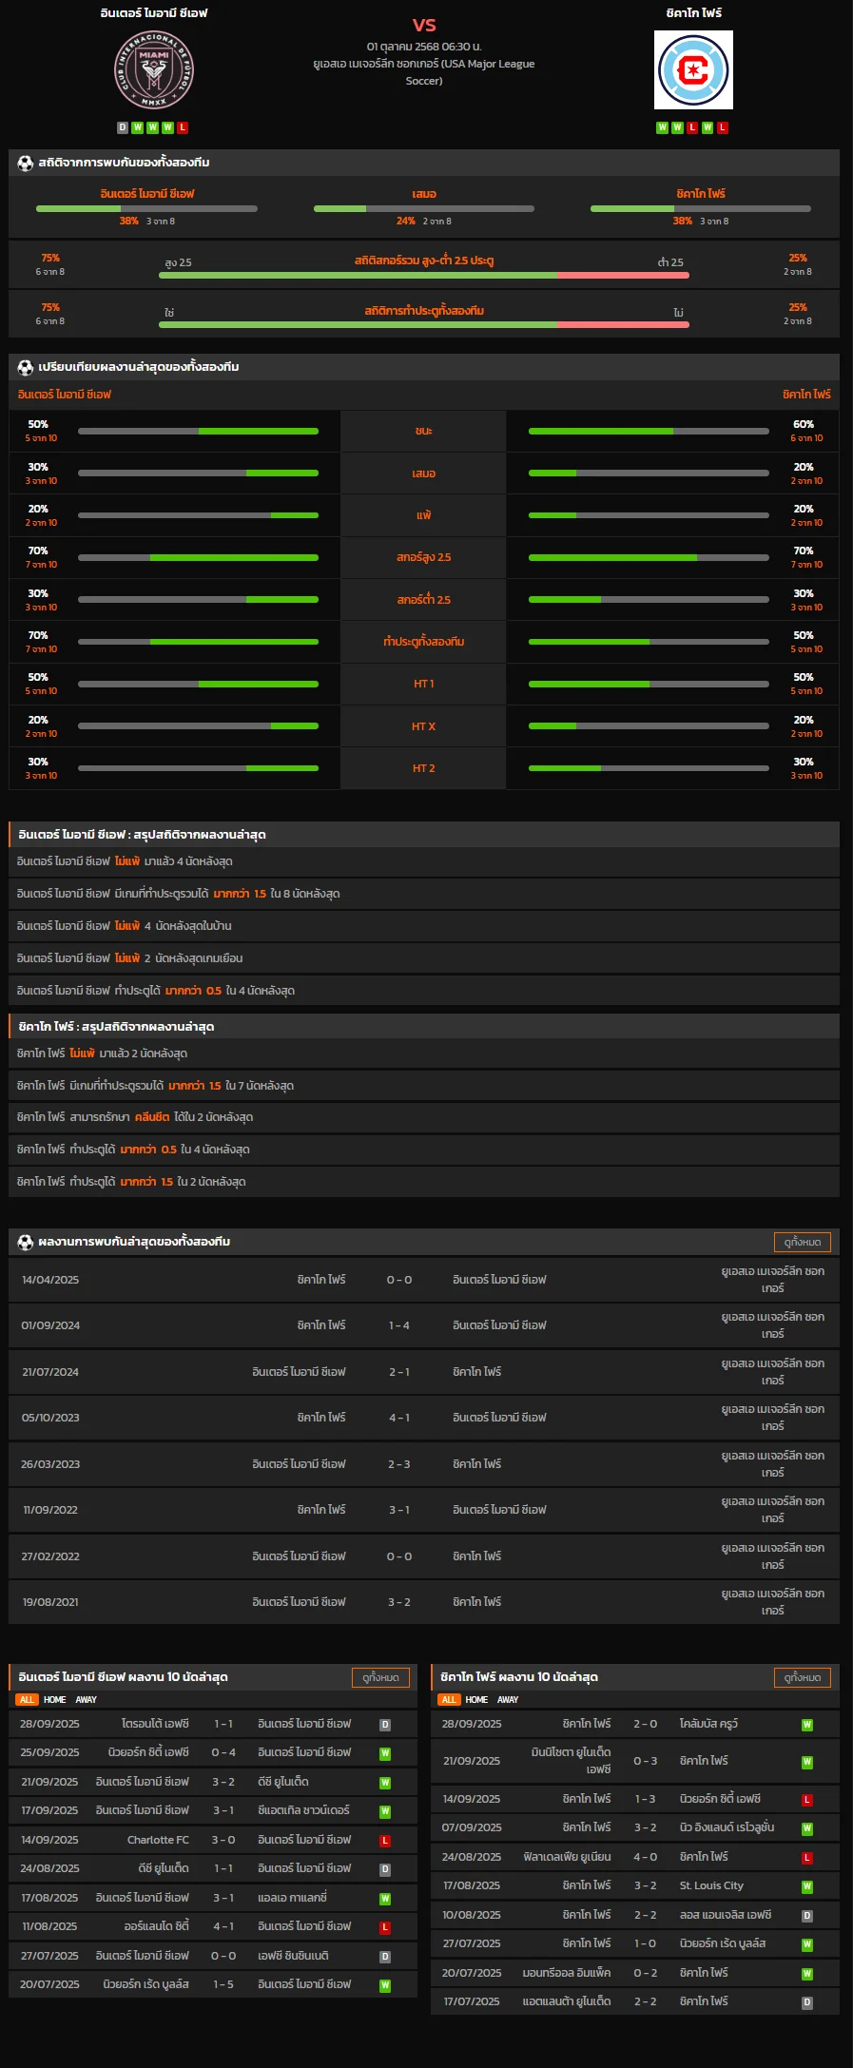This screenshot has height=2068, width=853.
Task: Click soccer ball icon beside เปรียบเทียบผลงานล่าสุดของทั้งสองทีม
Action: [x=26, y=367]
